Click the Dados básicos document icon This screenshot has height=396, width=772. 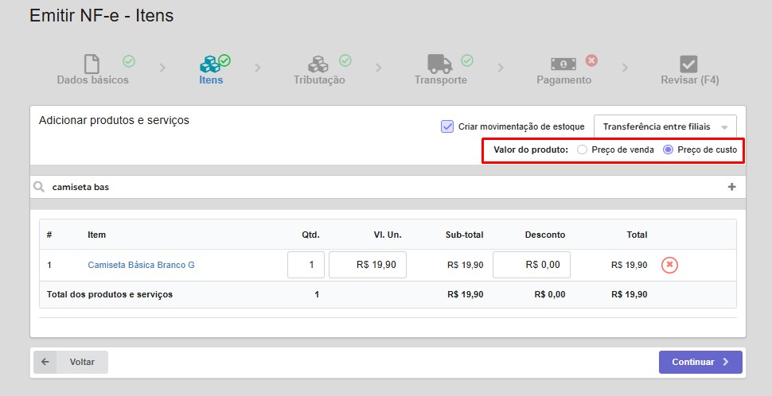(x=92, y=64)
